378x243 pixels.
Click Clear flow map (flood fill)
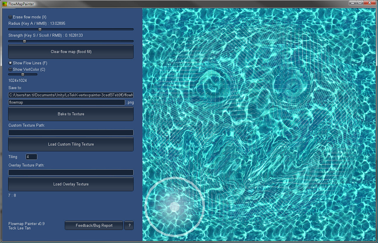tap(71, 52)
